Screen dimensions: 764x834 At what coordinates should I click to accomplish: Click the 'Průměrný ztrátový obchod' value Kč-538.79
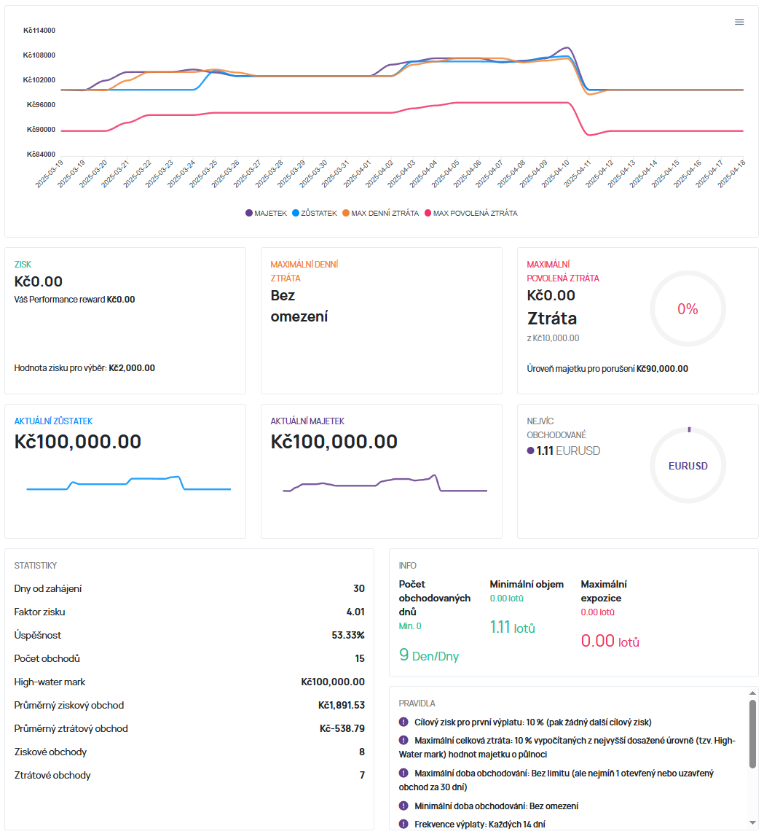tap(342, 729)
